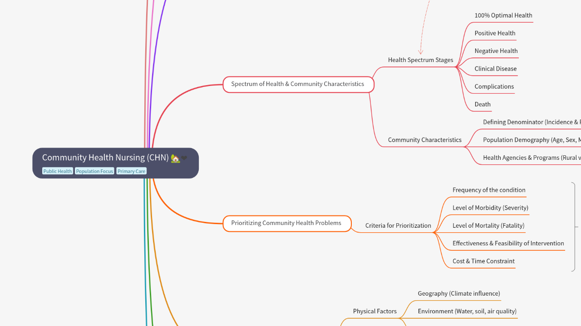The height and width of the screenshot is (326, 581).
Task: Click the Physical Factors branch
Action: pyautogui.click(x=374, y=311)
